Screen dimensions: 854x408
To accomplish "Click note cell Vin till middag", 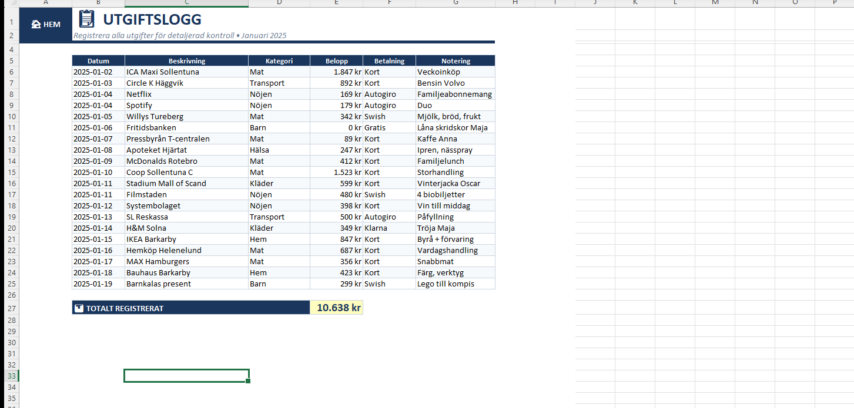I will [456, 205].
